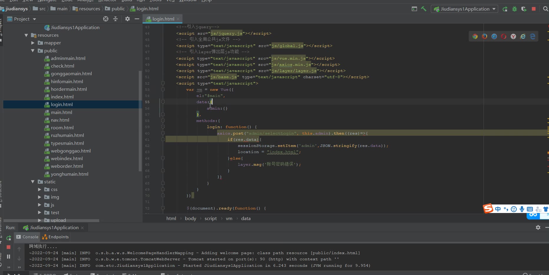
Task: Toggle code fold at line 59 login function
Action: click(x=163, y=127)
